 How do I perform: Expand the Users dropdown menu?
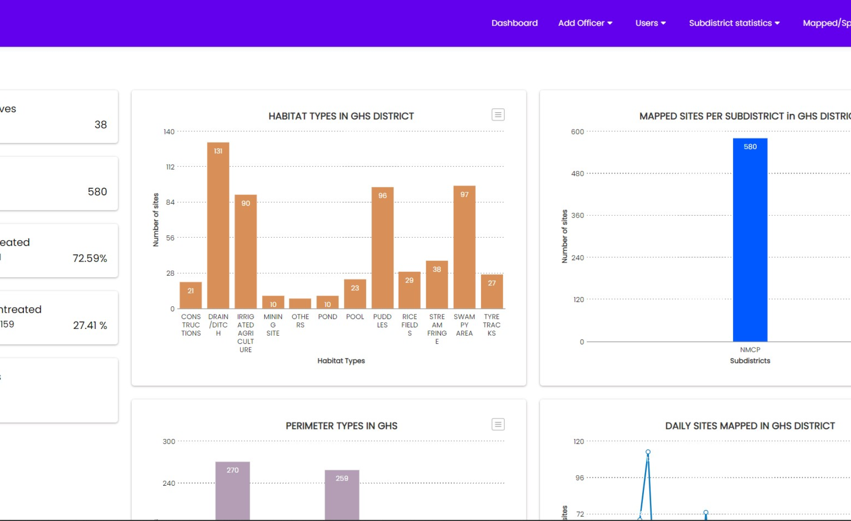(x=650, y=23)
